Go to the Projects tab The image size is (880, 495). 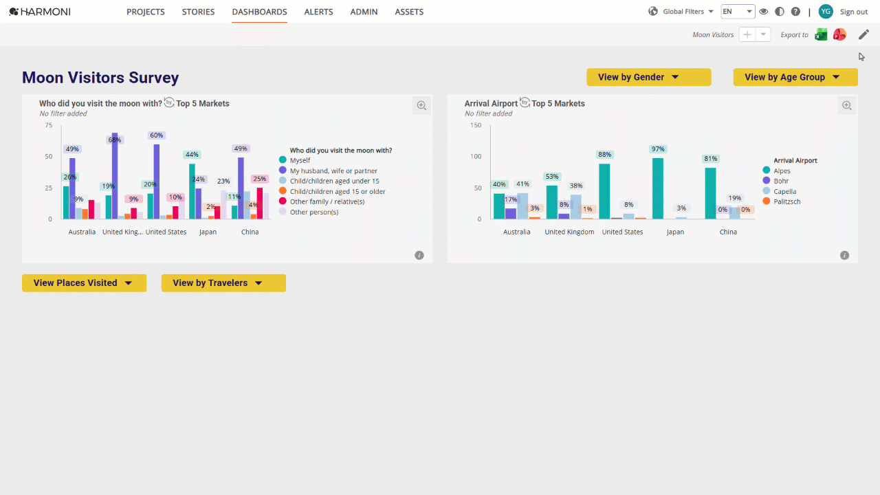pyautogui.click(x=146, y=12)
